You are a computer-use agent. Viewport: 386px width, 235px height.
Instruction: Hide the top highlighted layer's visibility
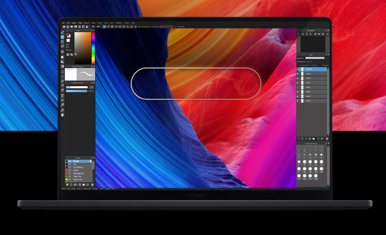pyautogui.click(x=298, y=69)
